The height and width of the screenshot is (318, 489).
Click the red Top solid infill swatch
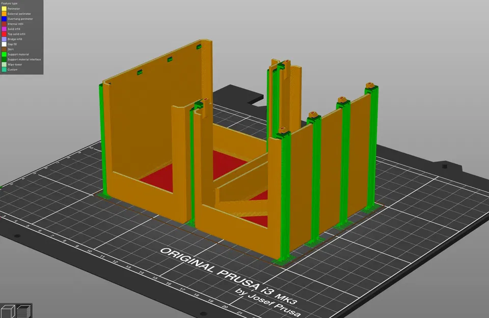(4, 34)
